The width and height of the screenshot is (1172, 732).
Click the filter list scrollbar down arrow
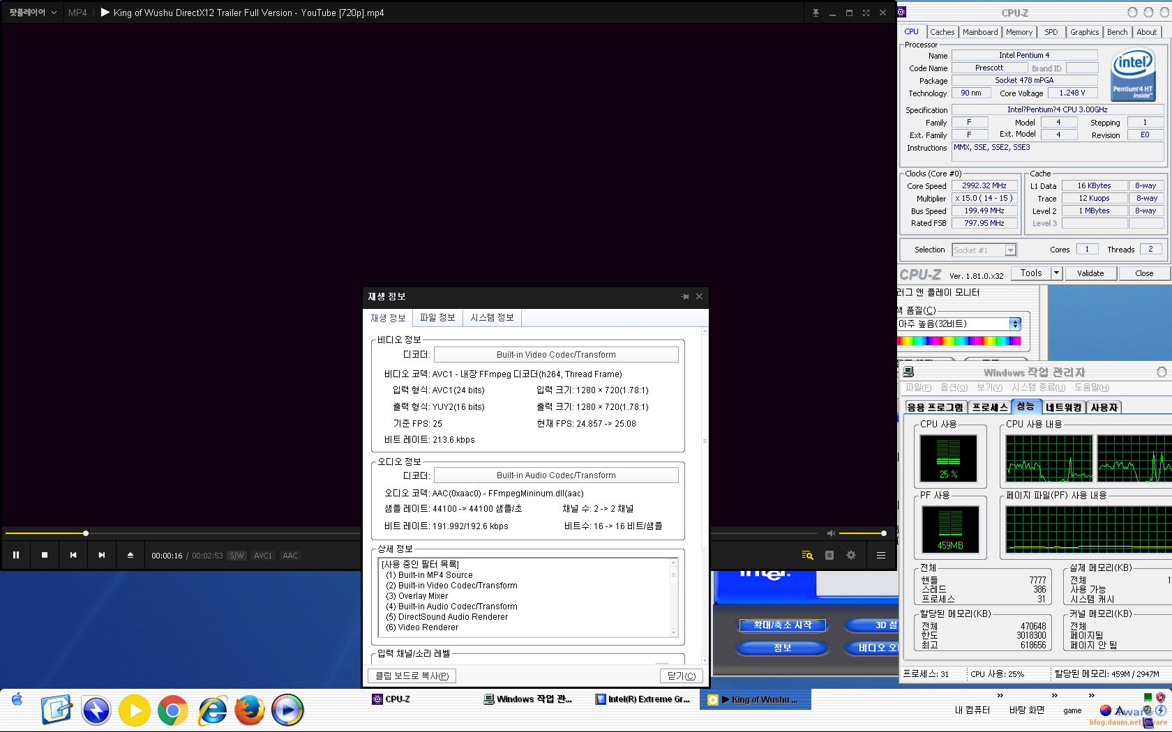point(673,632)
